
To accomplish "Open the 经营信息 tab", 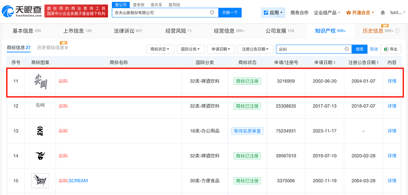I will coord(229,31).
